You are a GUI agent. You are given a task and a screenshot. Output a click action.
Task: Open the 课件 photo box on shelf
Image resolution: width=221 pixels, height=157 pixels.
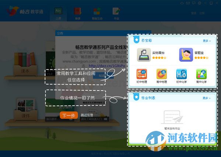(x=26, y=109)
